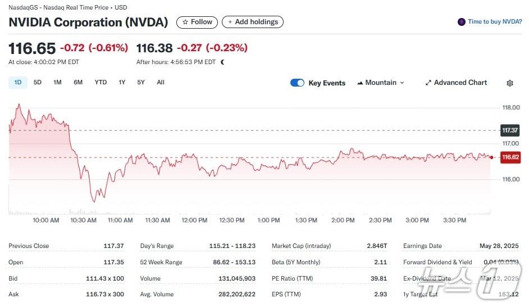Click the plus icon in Add holdings
Image resolution: width=529 pixels, height=307 pixels.
(x=230, y=22)
